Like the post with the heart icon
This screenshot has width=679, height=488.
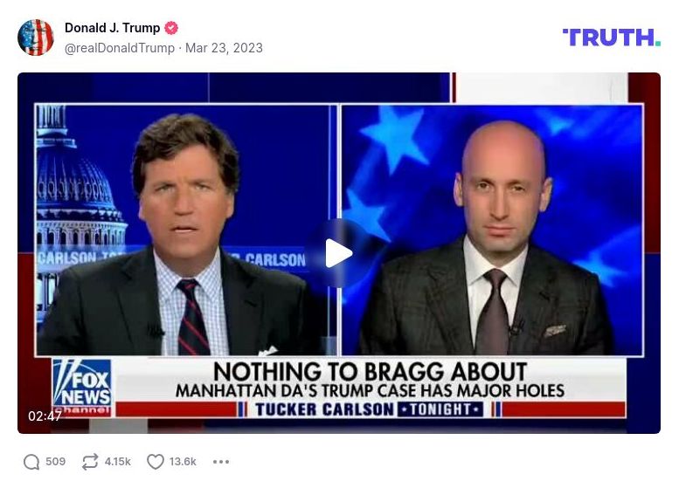(x=156, y=462)
